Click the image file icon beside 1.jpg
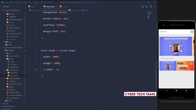196x110 pixels. click(8, 62)
